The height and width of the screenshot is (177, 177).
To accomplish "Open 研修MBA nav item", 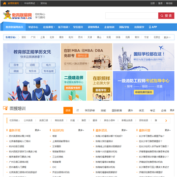I will click(93, 27).
